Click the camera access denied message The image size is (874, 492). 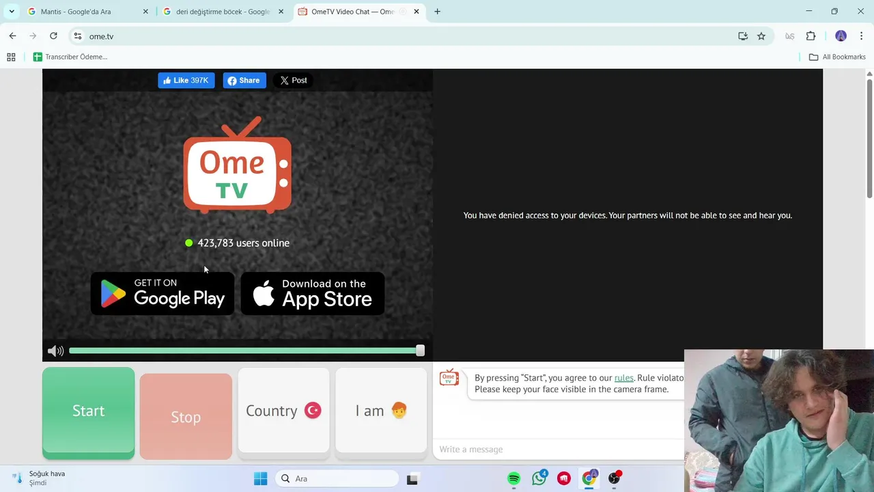click(x=628, y=215)
